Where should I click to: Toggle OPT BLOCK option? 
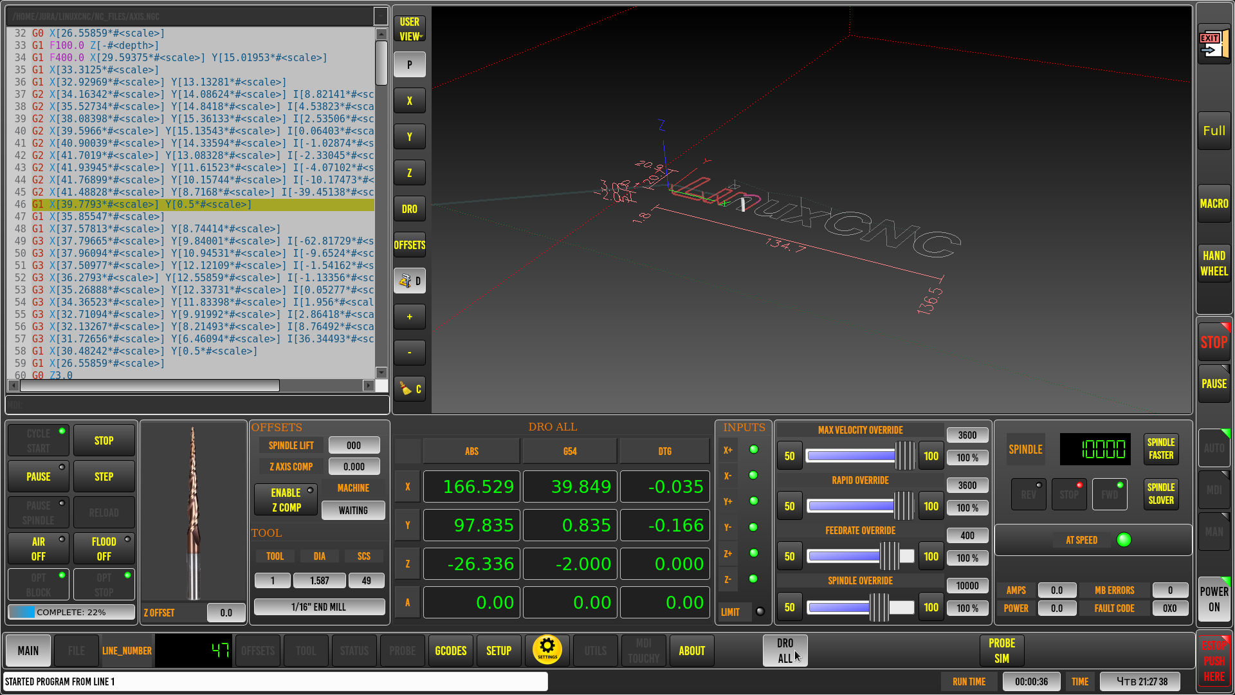(38, 584)
